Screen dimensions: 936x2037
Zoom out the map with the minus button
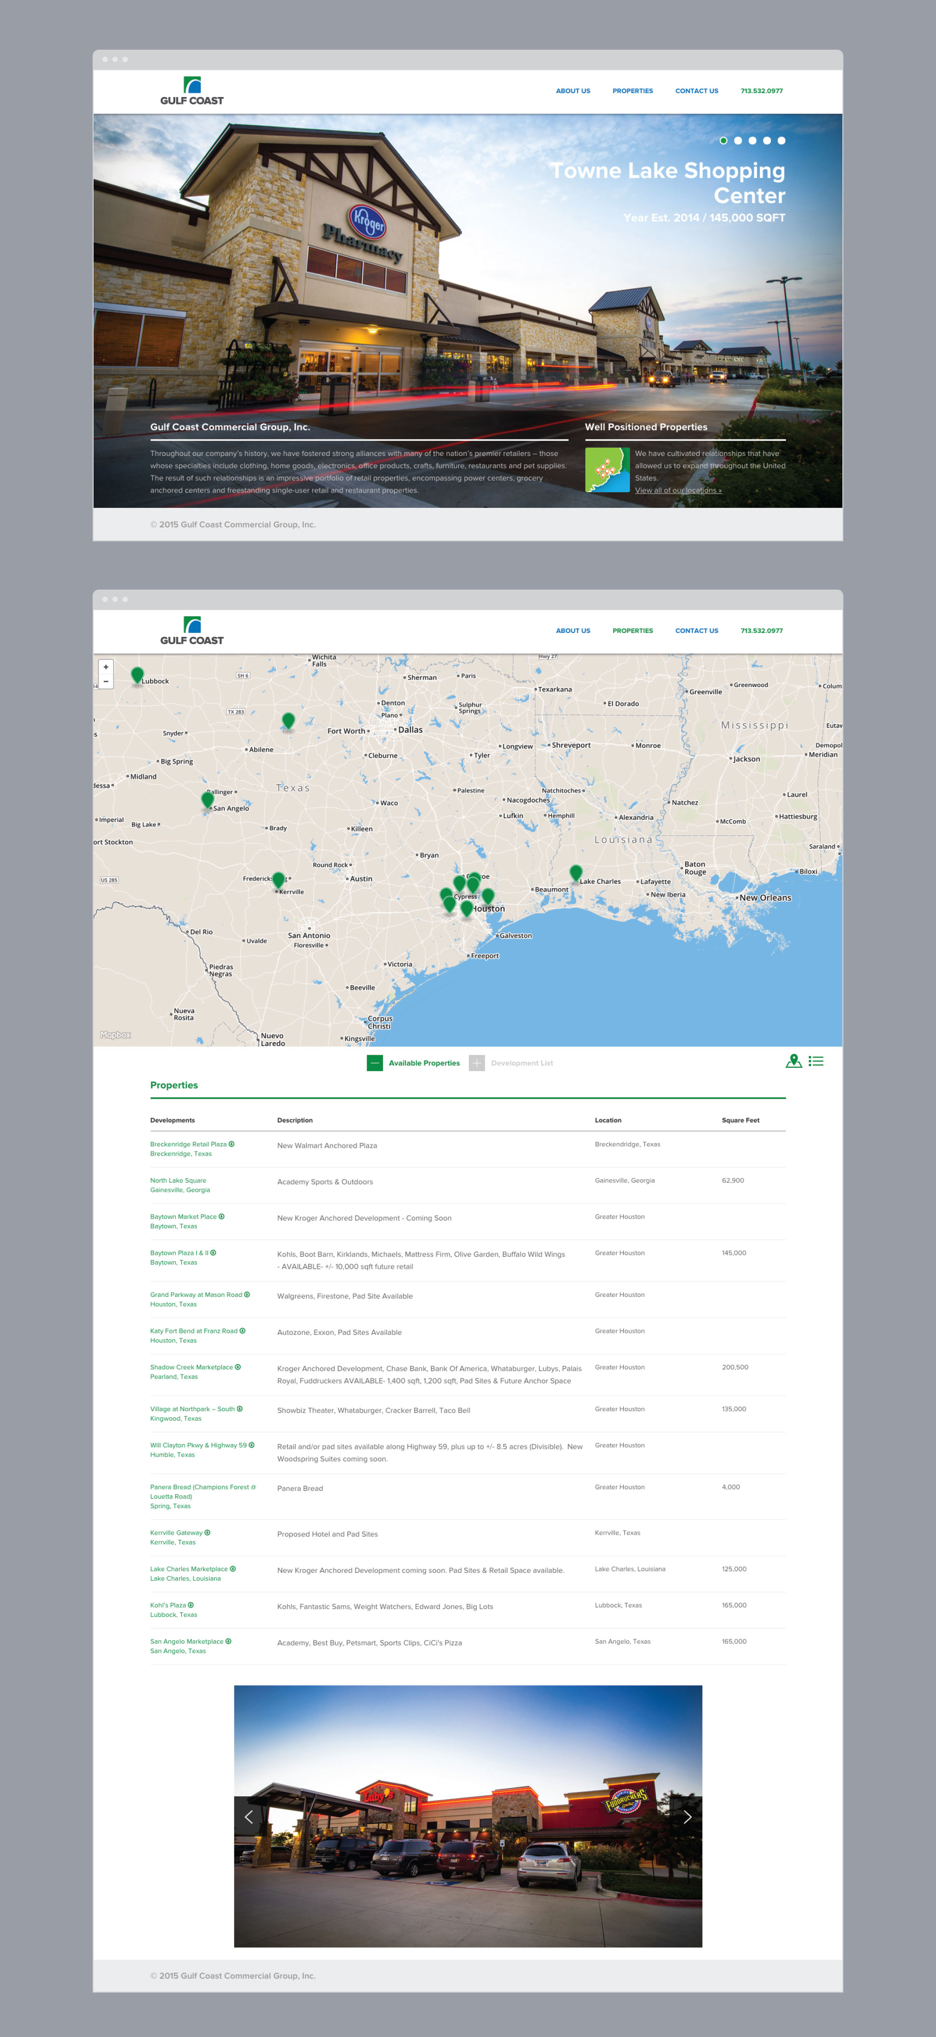coord(106,681)
